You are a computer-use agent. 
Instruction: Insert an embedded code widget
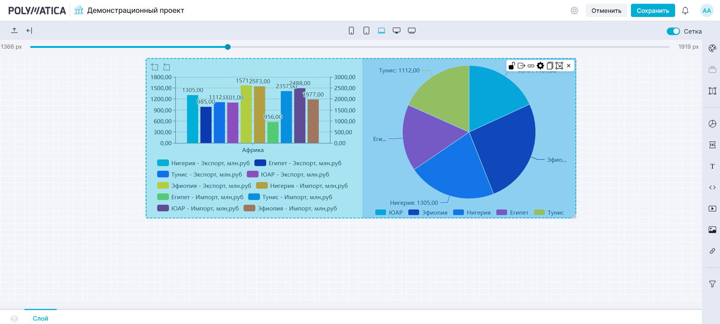click(x=712, y=187)
